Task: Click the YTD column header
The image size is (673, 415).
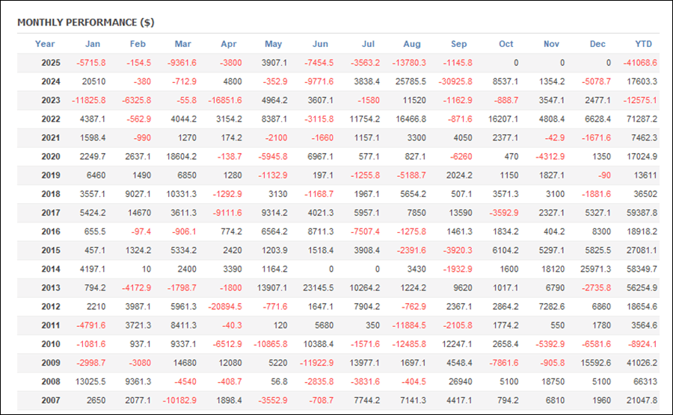Action: [x=643, y=44]
